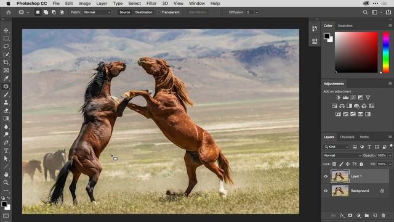Select the Blur tool
The height and width of the screenshot is (222, 394).
(x=6, y=126)
